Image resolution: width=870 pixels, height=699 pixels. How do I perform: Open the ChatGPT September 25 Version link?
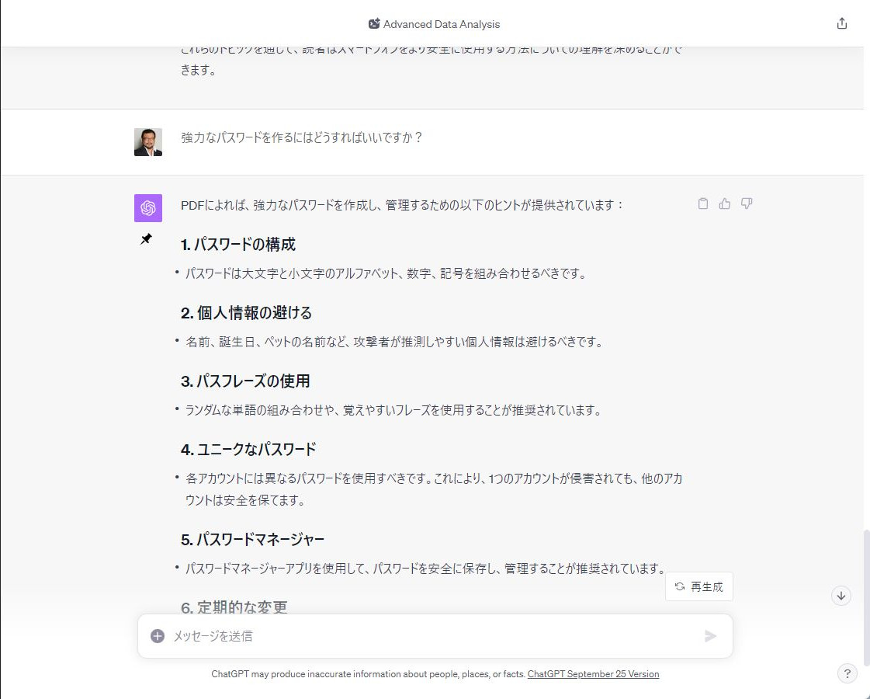tap(594, 673)
